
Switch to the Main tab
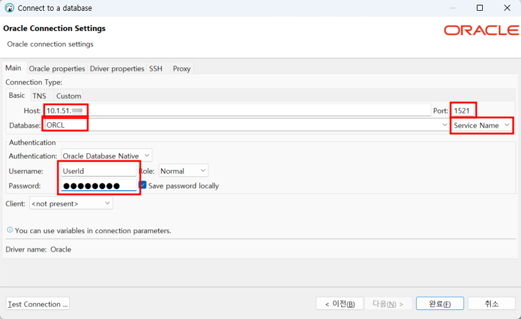click(13, 68)
